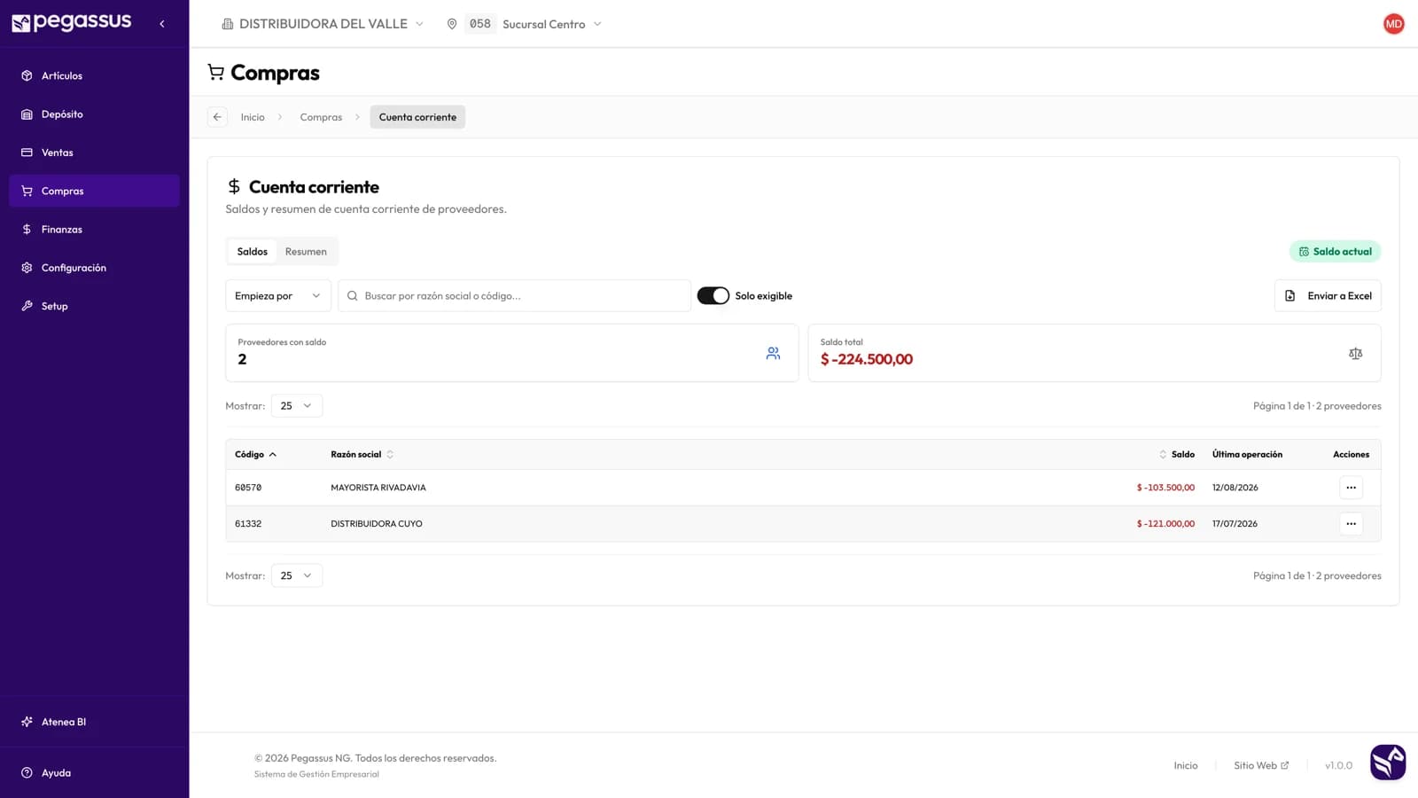Toggle the Solo exigible switch
Image resolution: width=1418 pixels, height=798 pixels.
click(x=713, y=296)
